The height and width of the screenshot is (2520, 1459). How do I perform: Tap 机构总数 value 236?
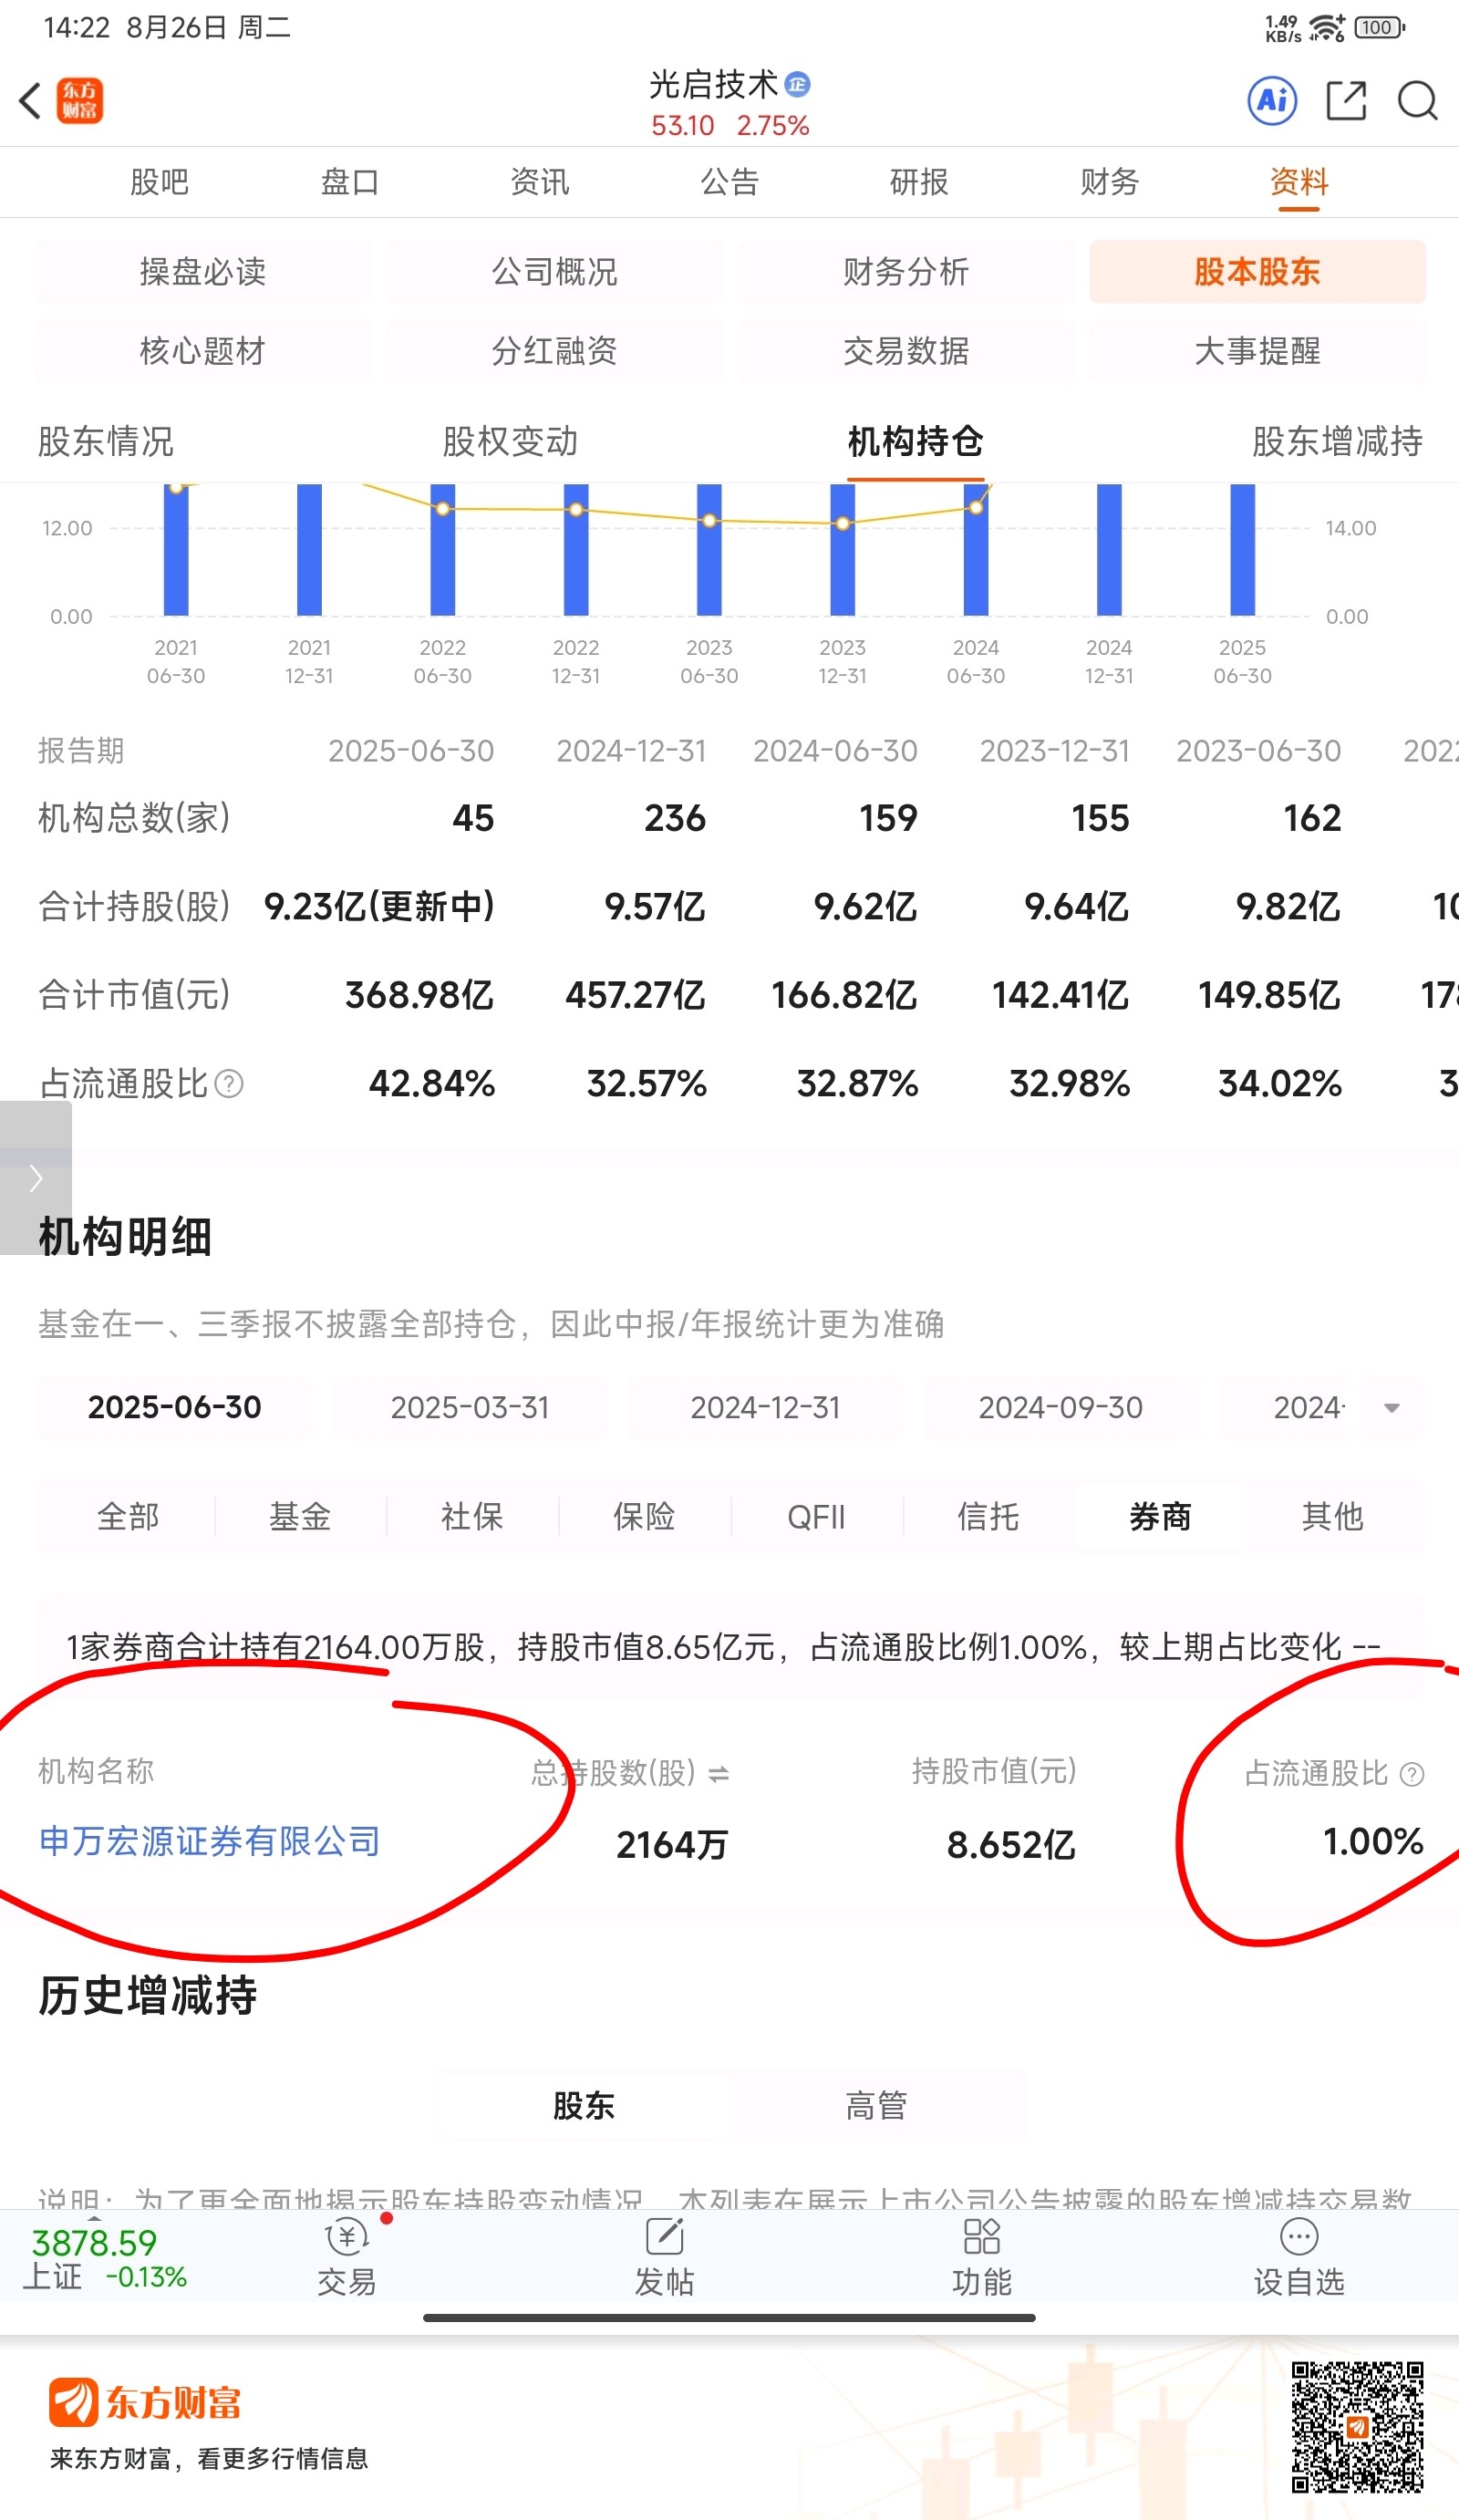[675, 819]
